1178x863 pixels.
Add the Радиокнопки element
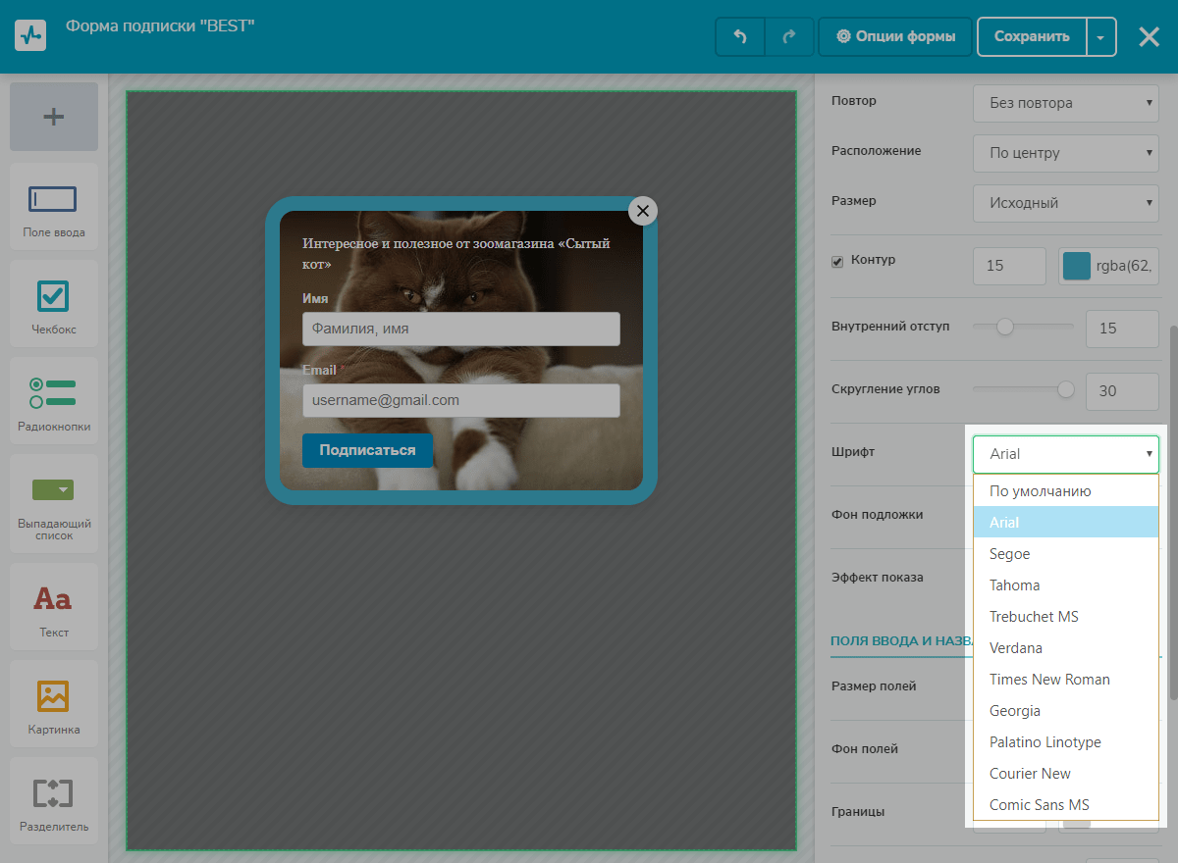tap(54, 400)
